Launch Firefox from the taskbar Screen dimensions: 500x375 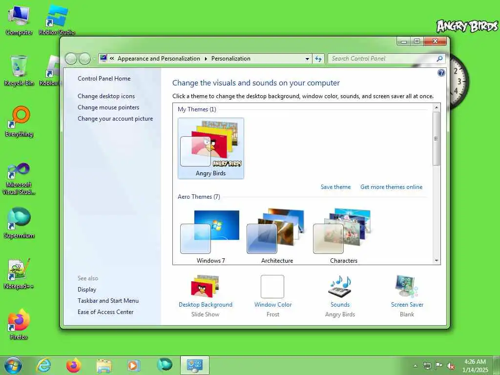coord(73,365)
